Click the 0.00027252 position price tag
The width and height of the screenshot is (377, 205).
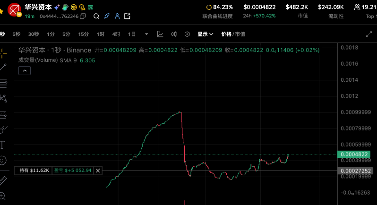[x=355, y=171]
